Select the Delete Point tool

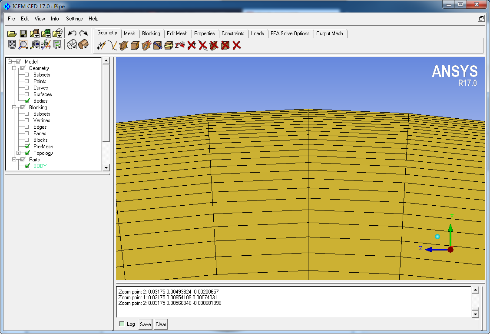[x=192, y=46]
